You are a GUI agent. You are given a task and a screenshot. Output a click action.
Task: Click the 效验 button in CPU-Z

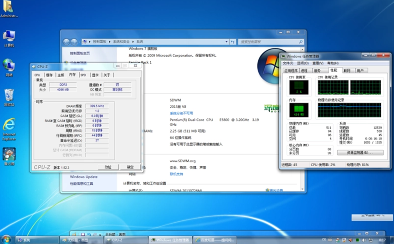[108, 167]
